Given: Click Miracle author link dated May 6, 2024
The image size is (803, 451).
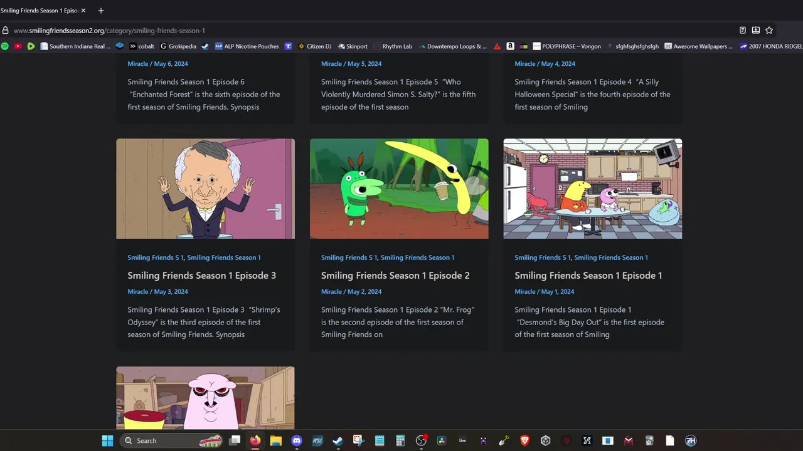Looking at the screenshot, I should pos(138,64).
